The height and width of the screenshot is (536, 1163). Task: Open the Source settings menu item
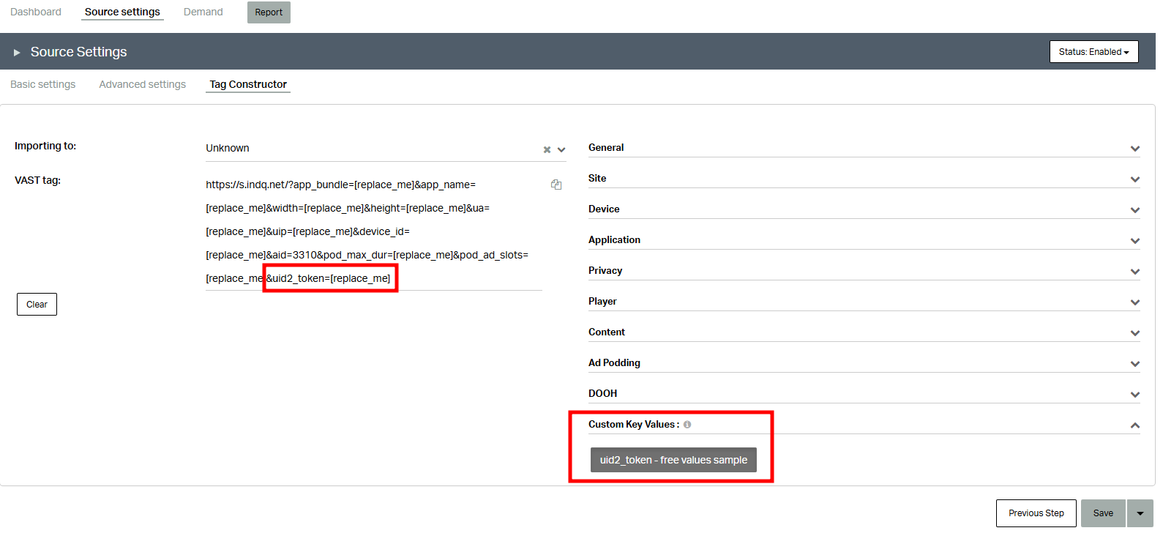[x=122, y=12]
